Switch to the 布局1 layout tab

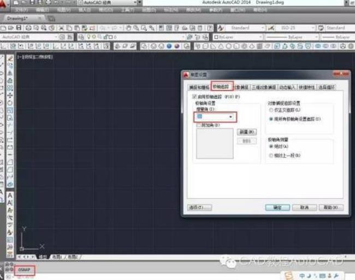[57, 257]
